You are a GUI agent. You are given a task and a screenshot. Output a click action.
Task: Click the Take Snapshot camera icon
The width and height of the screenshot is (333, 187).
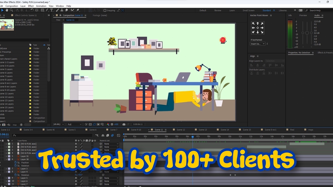[124, 124]
